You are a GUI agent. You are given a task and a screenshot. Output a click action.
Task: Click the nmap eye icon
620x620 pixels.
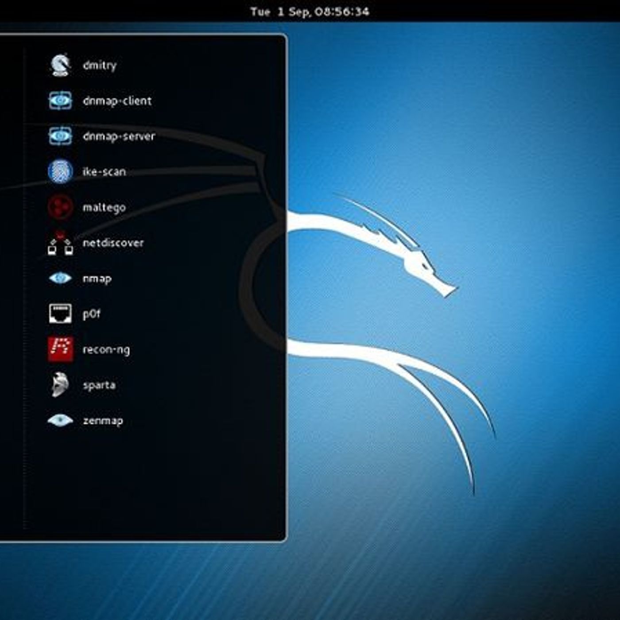point(60,279)
